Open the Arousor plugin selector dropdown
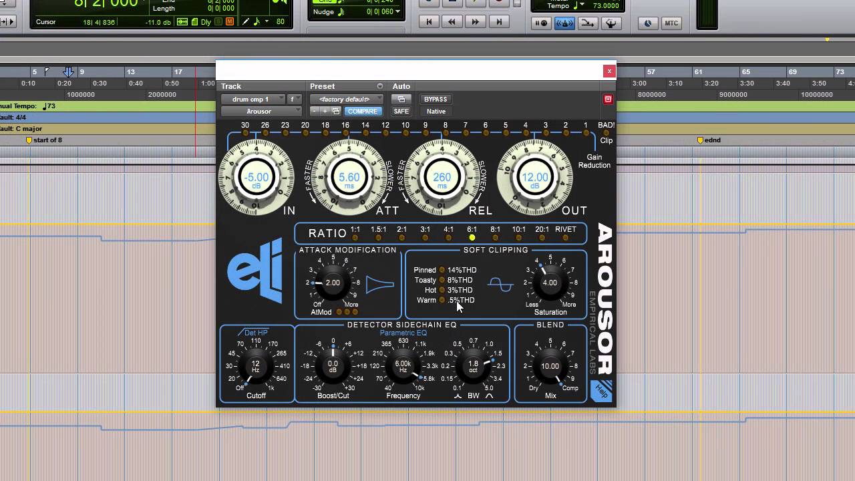This screenshot has height=481, width=855. click(261, 111)
